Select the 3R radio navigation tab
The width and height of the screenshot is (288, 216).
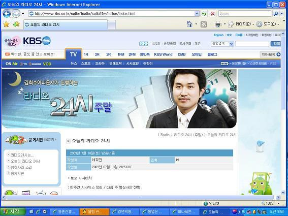(108, 54)
